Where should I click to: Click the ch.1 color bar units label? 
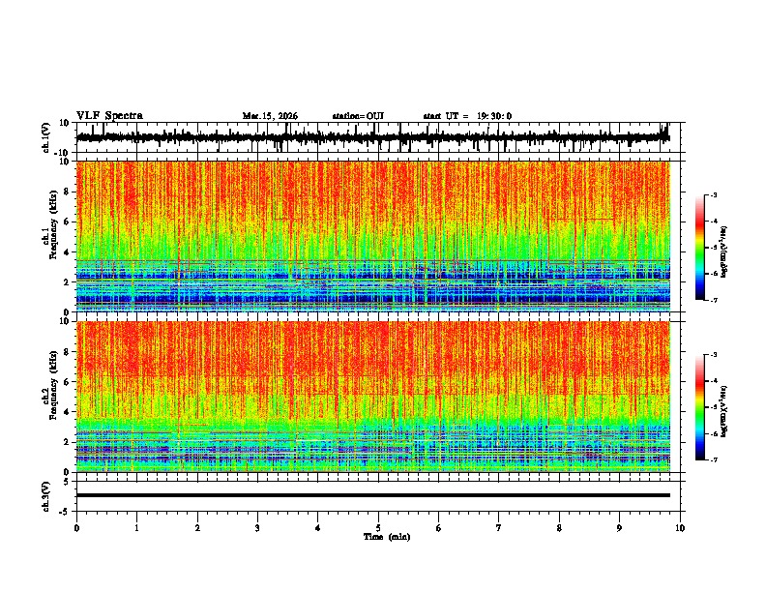(724, 252)
